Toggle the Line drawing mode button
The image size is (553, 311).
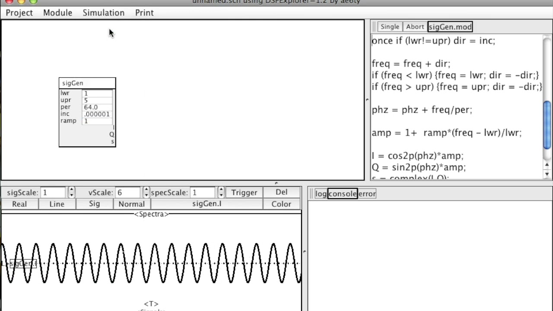click(57, 204)
